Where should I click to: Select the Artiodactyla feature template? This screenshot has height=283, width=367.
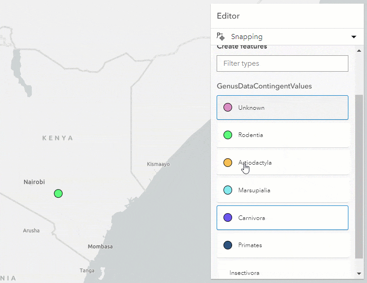[282, 163]
